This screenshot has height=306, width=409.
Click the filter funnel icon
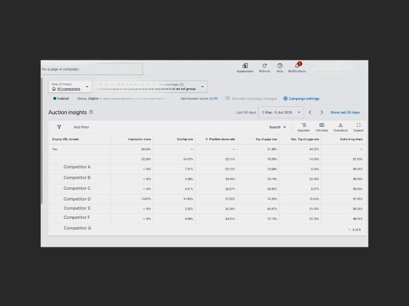pyautogui.click(x=59, y=127)
